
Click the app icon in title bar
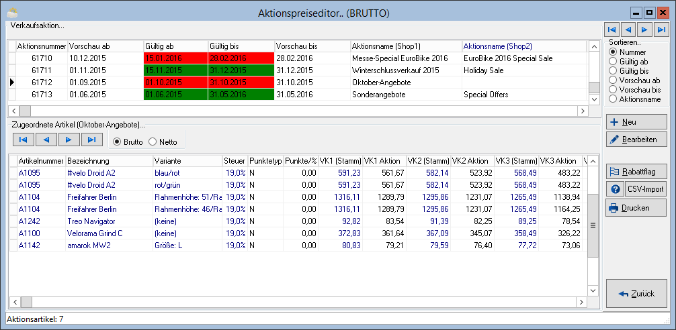click(x=12, y=13)
